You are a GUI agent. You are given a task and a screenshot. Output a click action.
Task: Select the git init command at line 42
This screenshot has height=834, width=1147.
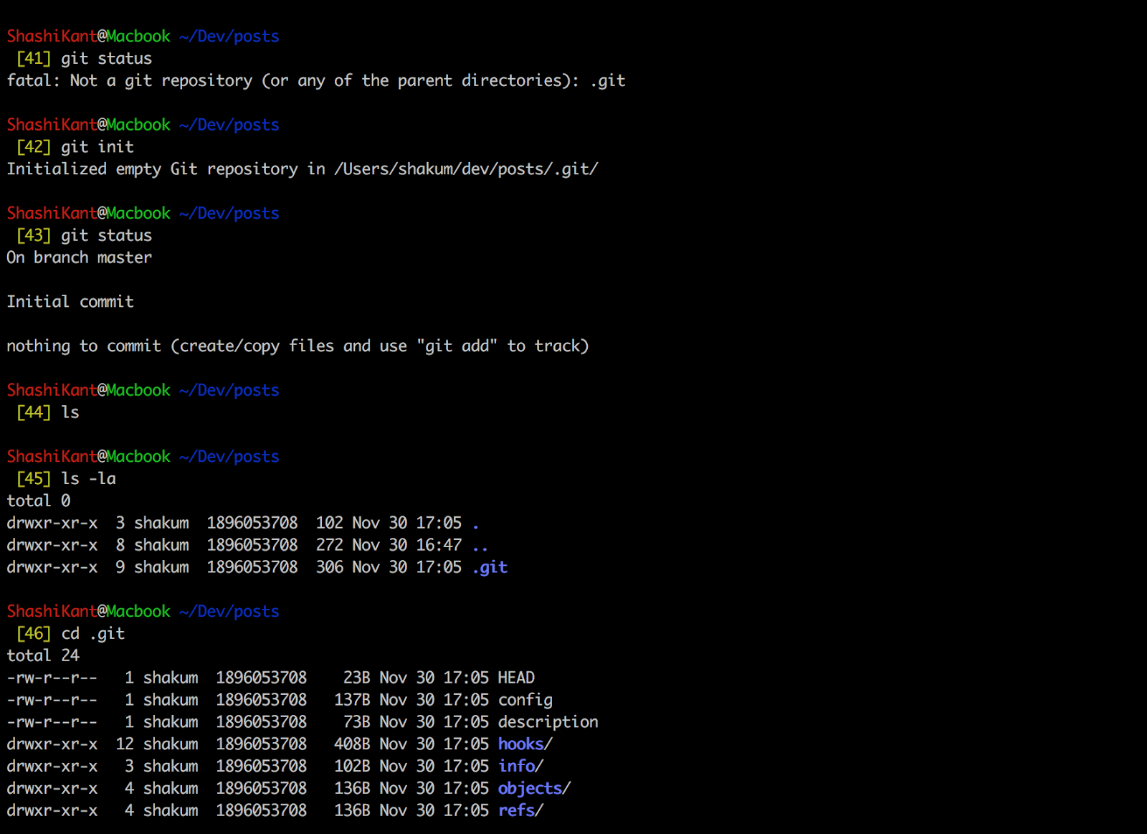95,146
